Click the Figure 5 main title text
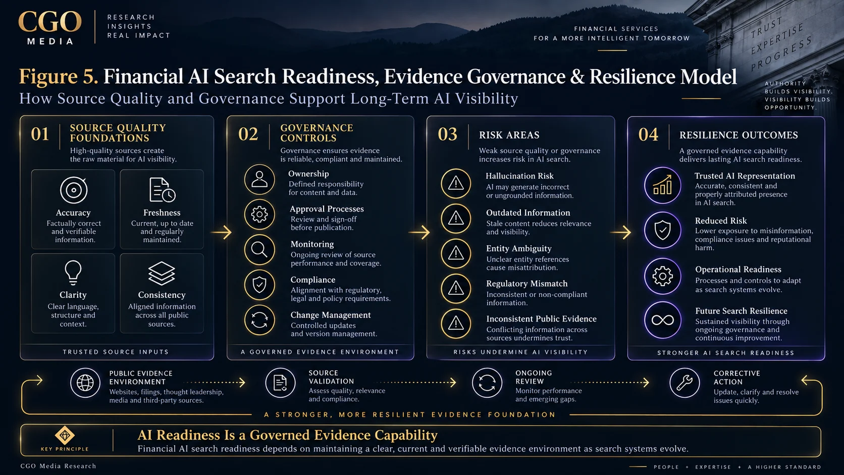The image size is (844, 475). (x=378, y=76)
